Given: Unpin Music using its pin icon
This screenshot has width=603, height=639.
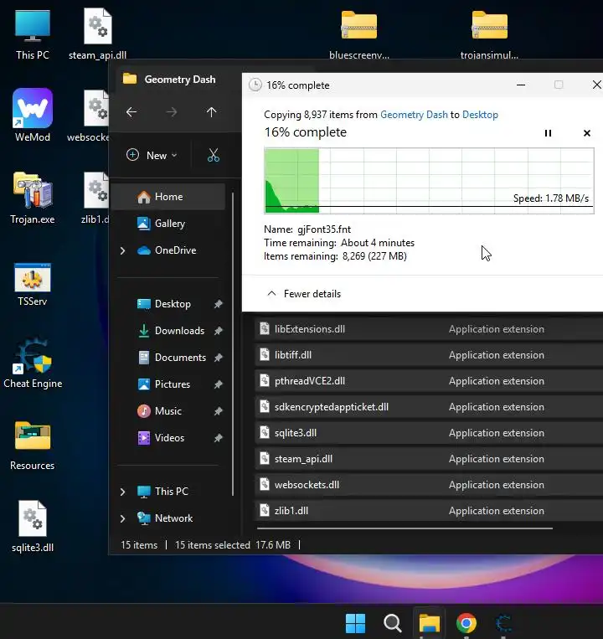Looking at the screenshot, I should pos(219,411).
